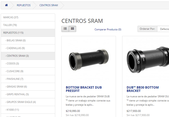
Task: Click the $217,900.00 price text
Action: point(134,111)
